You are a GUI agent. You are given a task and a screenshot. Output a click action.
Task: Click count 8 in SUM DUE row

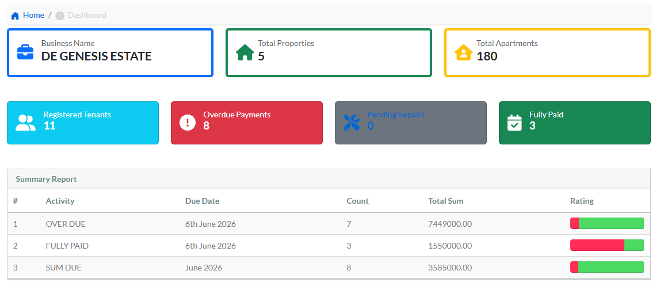[x=349, y=268]
